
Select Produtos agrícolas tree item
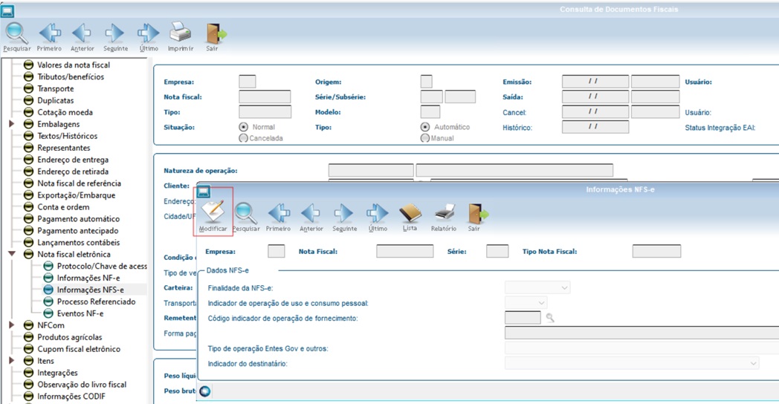click(70, 337)
